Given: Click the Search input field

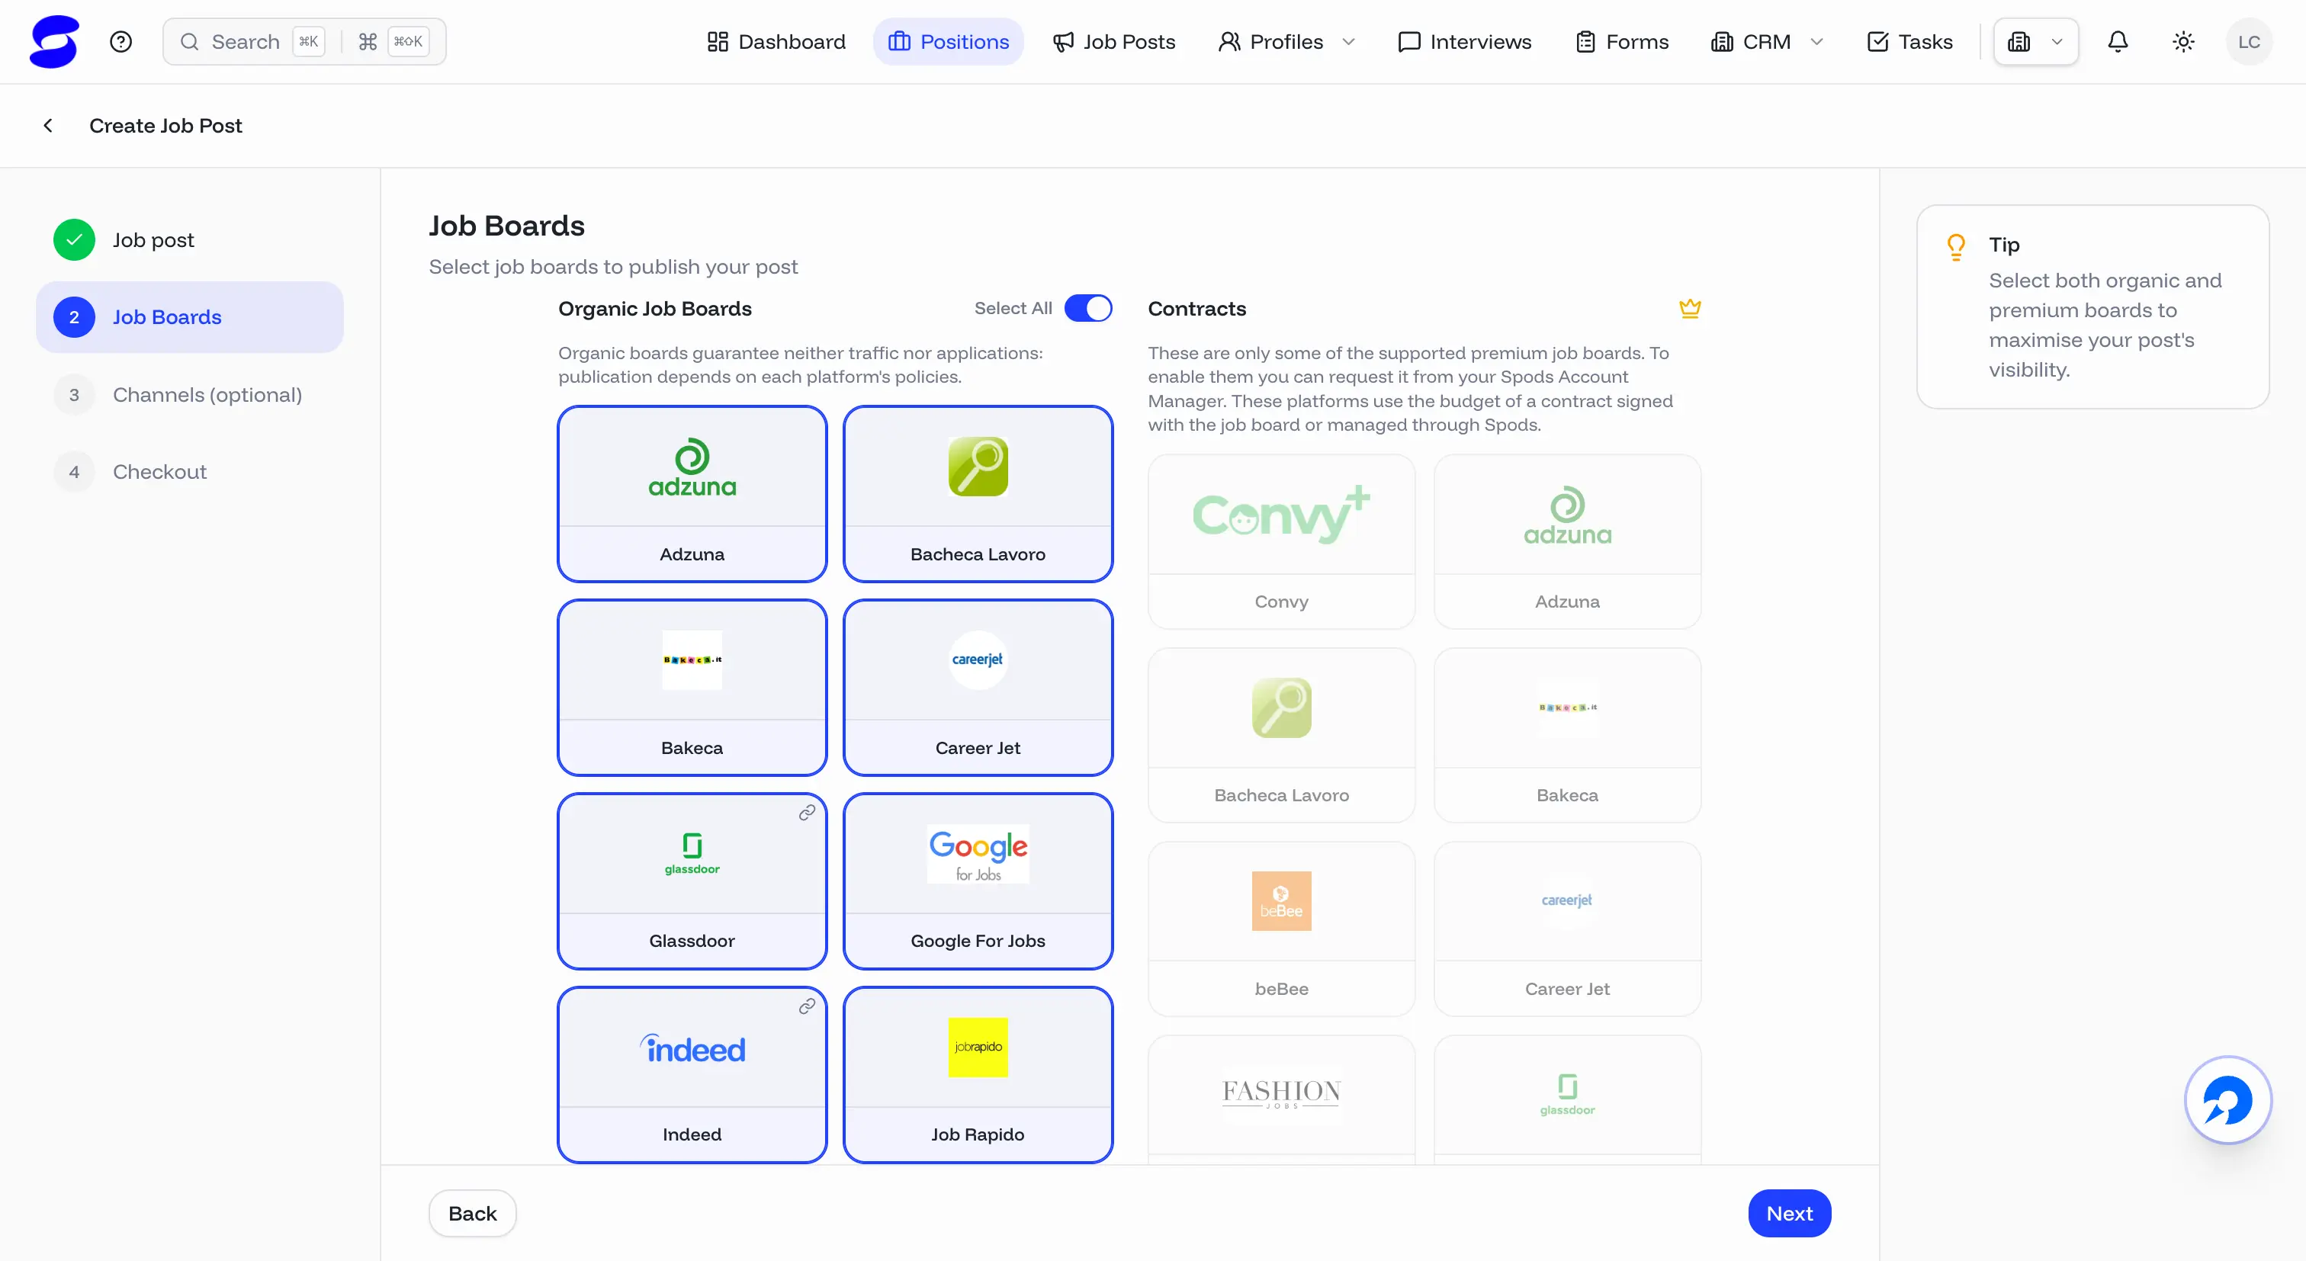Looking at the screenshot, I should tap(304, 41).
